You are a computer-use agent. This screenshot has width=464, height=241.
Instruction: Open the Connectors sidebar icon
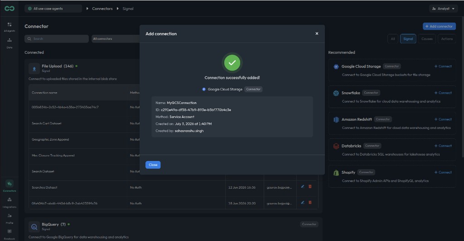pos(10,186)
